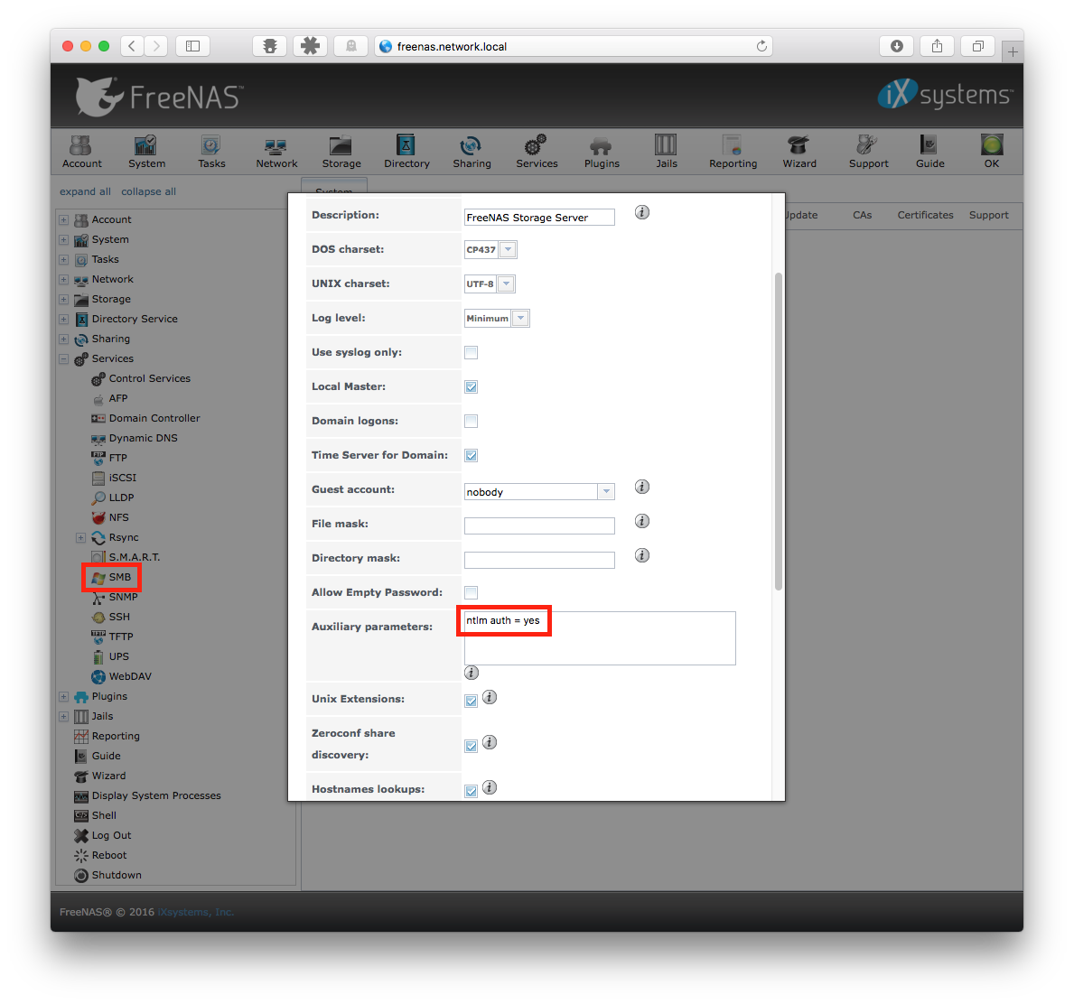Toggle Unix Extensions checkbox
This screenshot has width=1074, height=1004.
point(472,701)
